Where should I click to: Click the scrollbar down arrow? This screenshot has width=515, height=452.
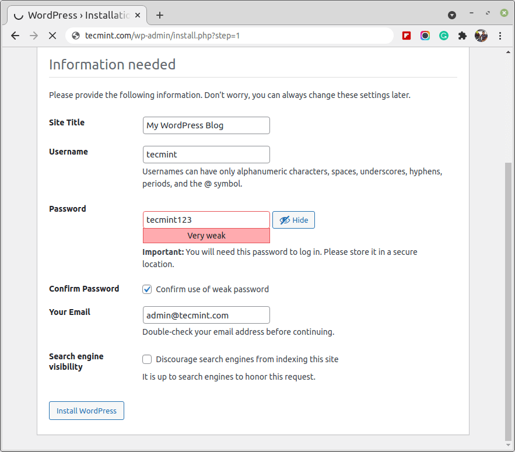(x=508, y=445)
